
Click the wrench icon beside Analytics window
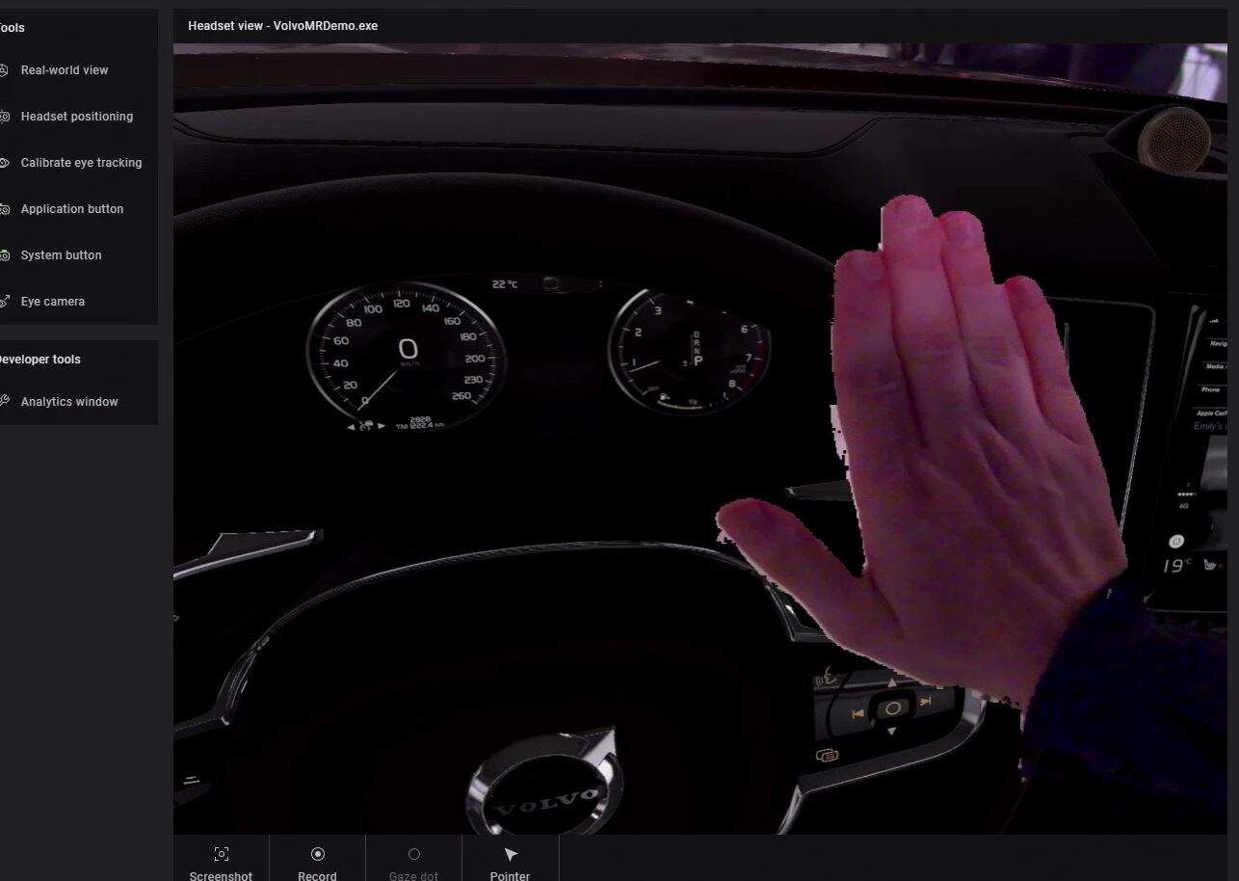(x=4, y=402)
